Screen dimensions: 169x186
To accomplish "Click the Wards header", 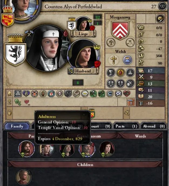I will 140,136.
